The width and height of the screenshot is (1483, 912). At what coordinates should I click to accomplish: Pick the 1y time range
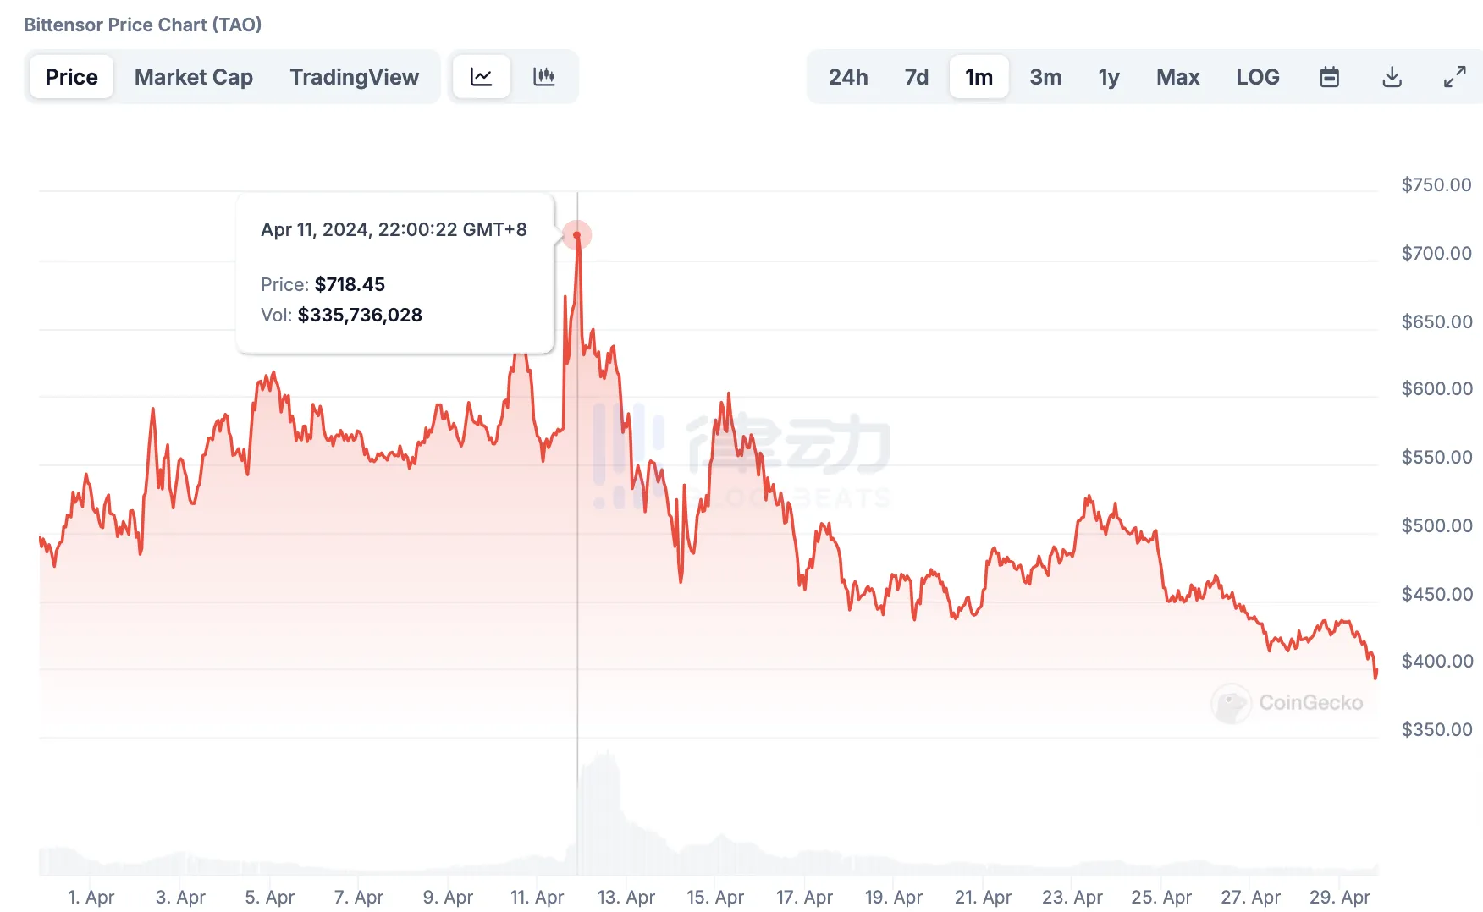pyautogui.click(x=1109, y=77)
